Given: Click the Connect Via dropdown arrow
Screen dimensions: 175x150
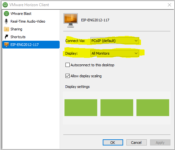Looking at the screenshot, I should tap(136, 41).
